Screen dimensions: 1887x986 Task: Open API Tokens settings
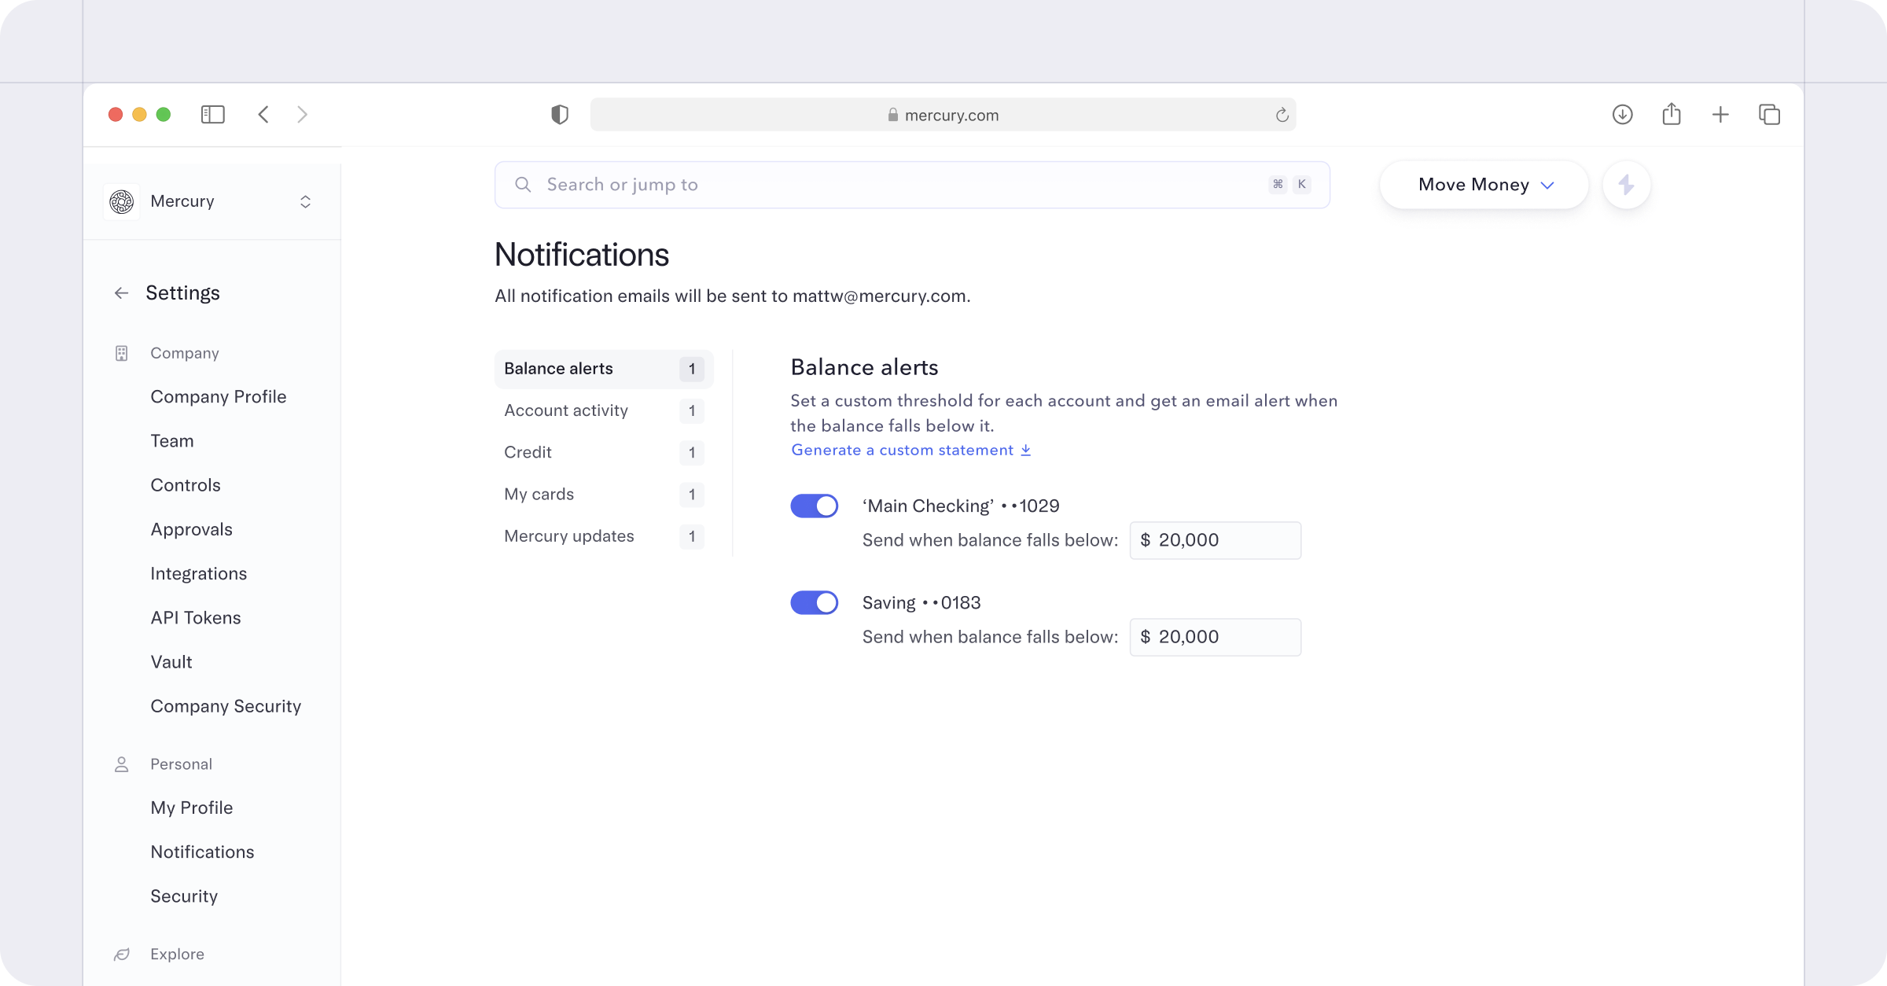coord(196,618)
